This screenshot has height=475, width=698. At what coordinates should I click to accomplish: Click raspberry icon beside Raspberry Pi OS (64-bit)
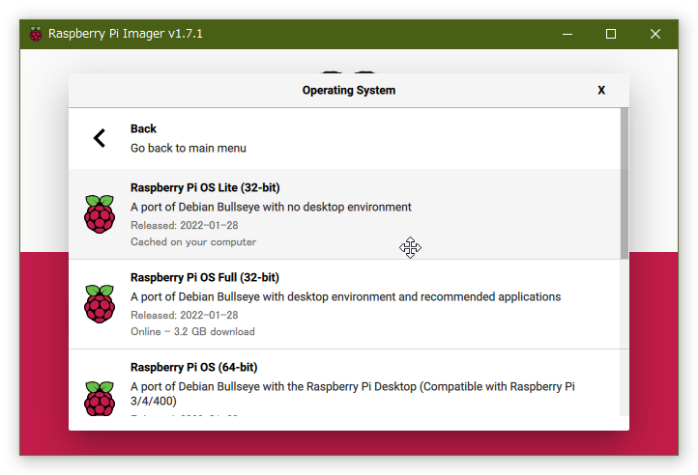click(100, 398)
